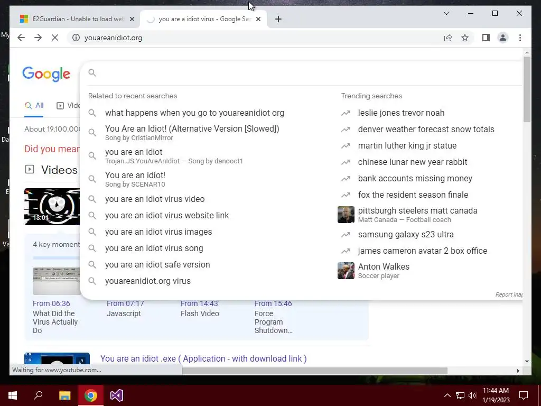Select suggestion 'you are an idiot virus website link'
This screenshot has height=406, width=541.
[x=167, y=216]
